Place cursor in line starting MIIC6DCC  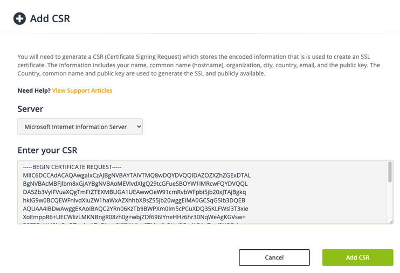pos(137,176)
